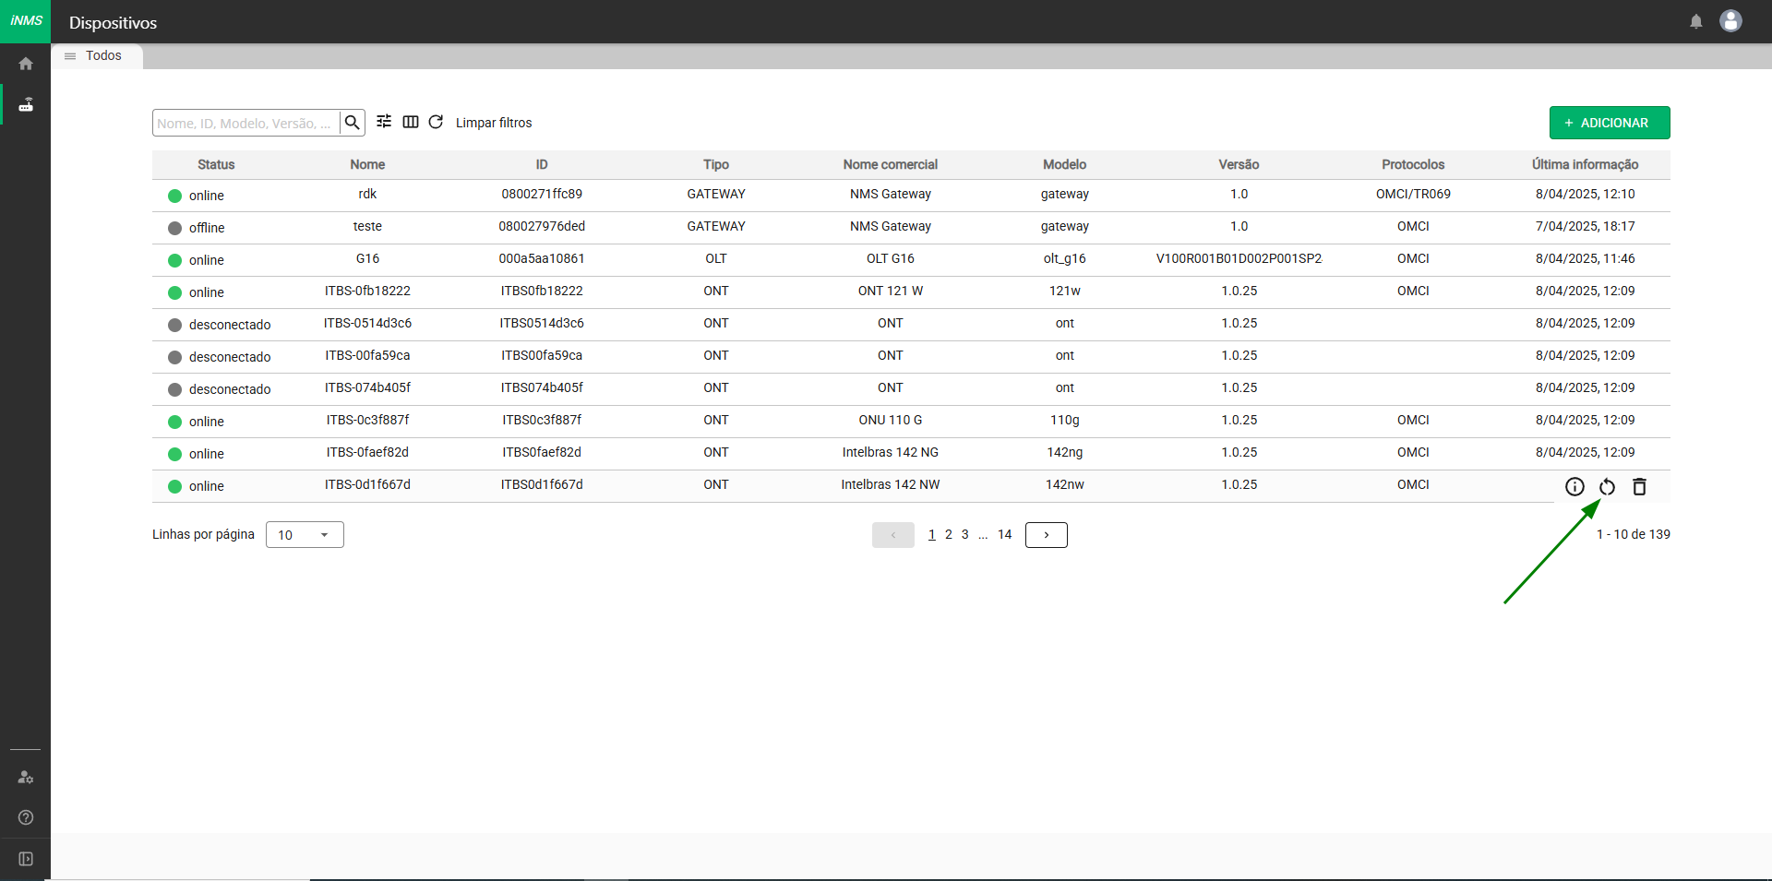Image resolution: width=1772 pixels, height=881 pixels.
Task: Select device name ITBS-0fb18222
Action: (x=367, y=291)
